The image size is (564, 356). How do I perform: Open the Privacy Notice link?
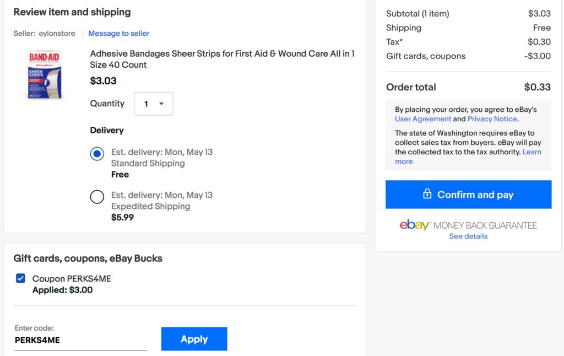coord(492,119)
